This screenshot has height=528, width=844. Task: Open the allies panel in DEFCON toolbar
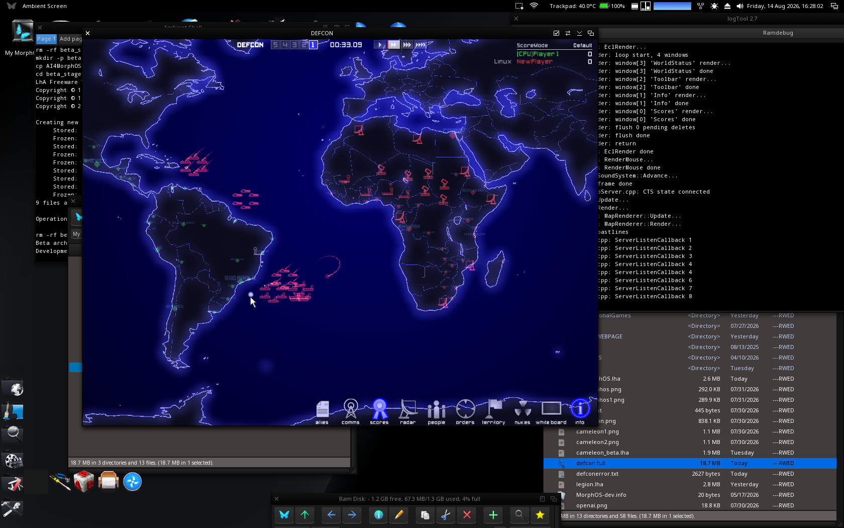point(322,411)
